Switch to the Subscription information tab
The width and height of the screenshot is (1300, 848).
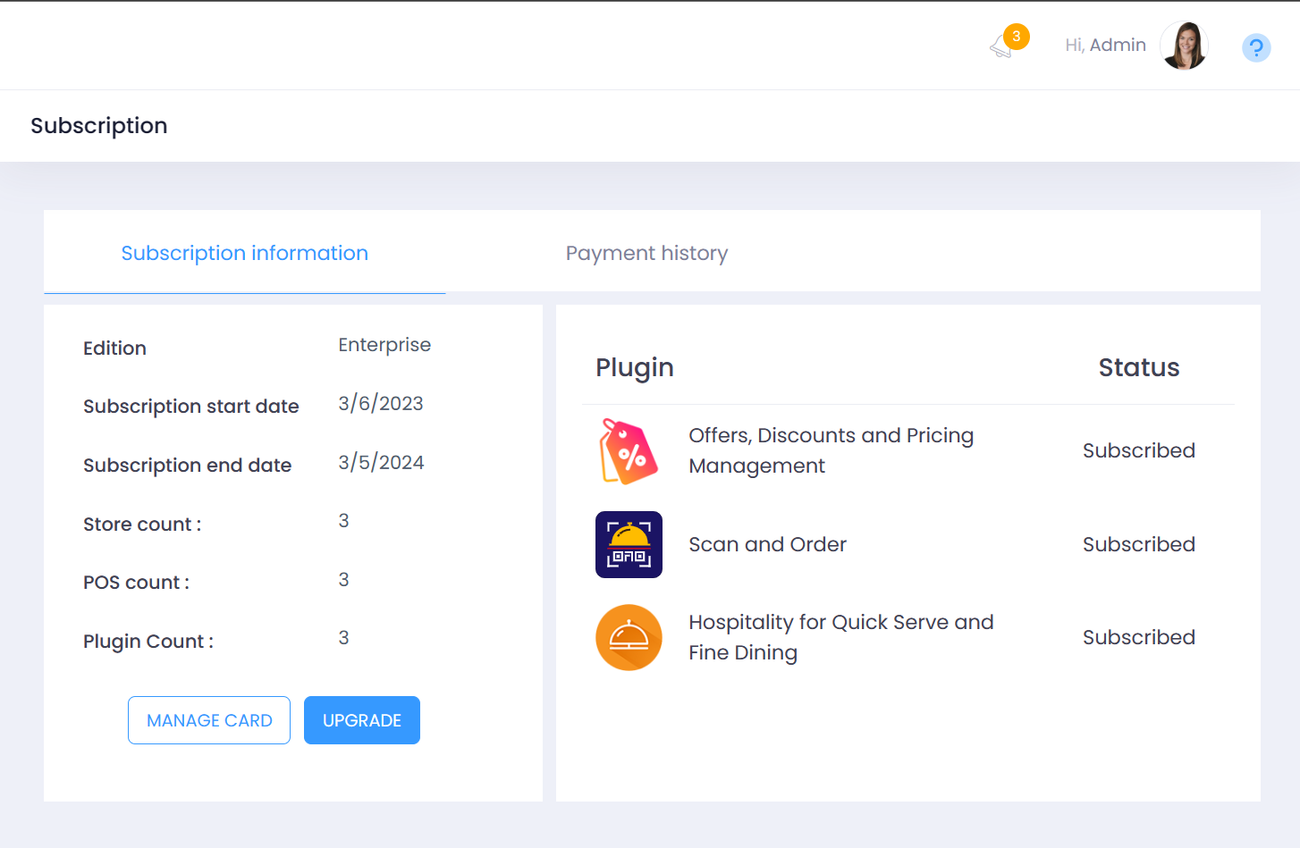click(244, 254)
